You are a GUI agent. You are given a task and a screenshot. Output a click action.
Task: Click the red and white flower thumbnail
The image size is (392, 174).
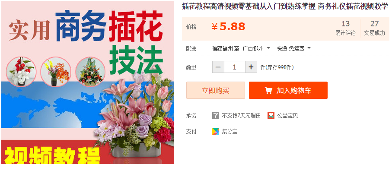[21, 72]
